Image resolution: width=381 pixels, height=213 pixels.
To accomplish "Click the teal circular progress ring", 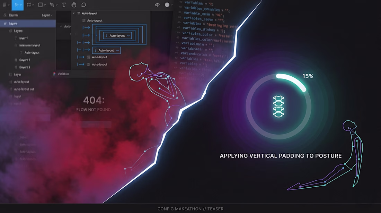I will (278, 106).
